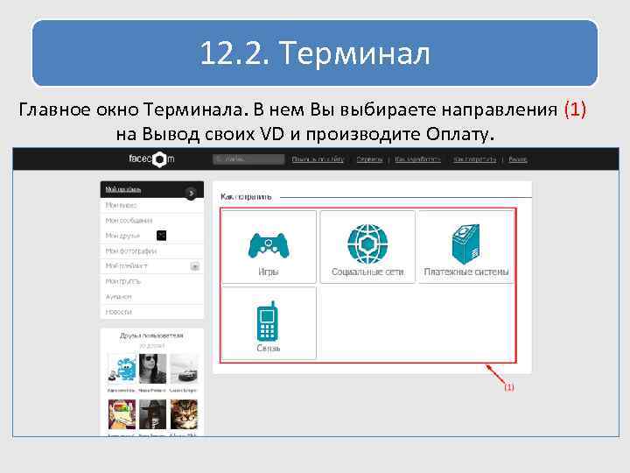Click the small icon beside Мой плейлист
Viewport: 630px width, 473px height.
pyautogui.click(x=195, y=266)
